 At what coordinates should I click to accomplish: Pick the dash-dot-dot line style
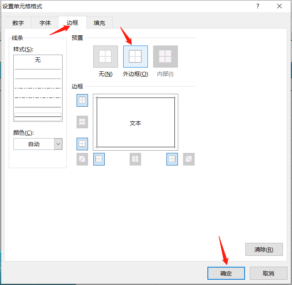38,88
